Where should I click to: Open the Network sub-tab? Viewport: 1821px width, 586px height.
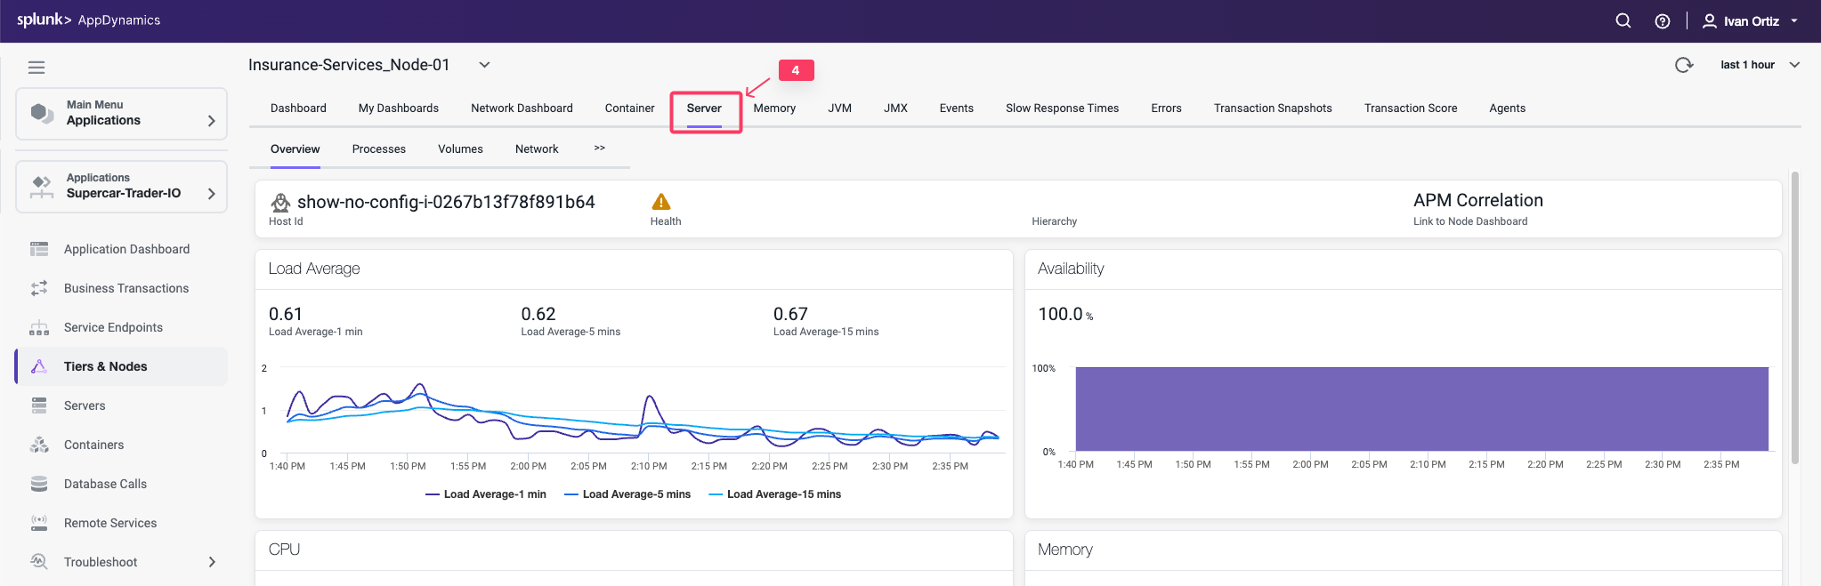[x=537, y=149]
